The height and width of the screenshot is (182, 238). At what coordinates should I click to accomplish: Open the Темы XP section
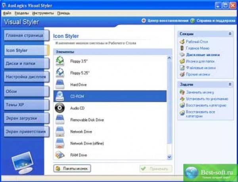pos(27,105)
